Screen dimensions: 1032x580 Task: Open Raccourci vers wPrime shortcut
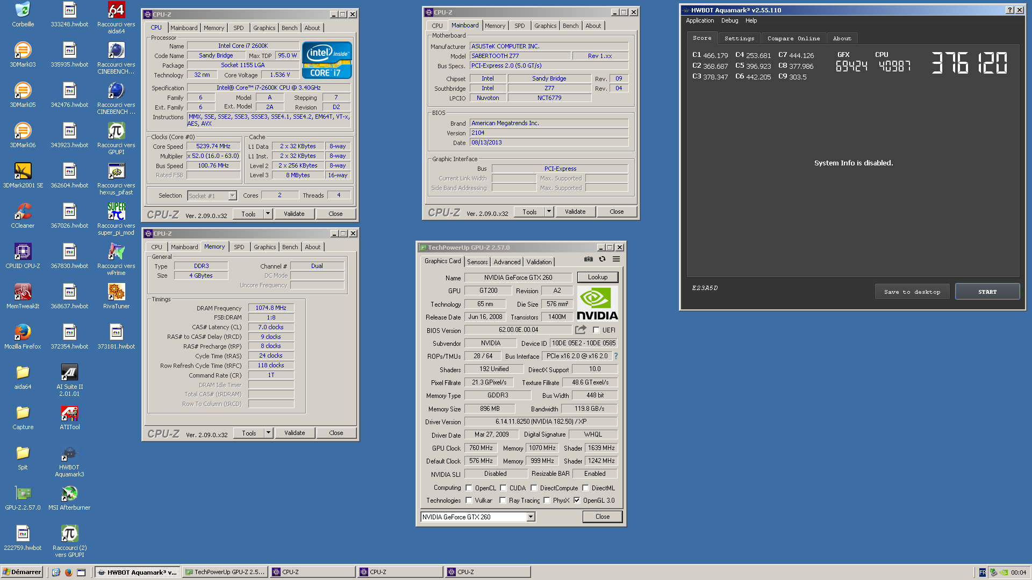(x=116, y=259)
